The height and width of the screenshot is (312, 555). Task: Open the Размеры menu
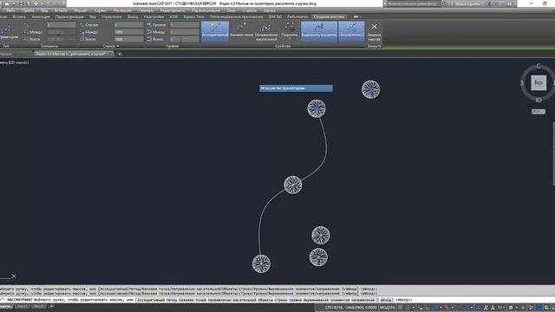point(146,10)
